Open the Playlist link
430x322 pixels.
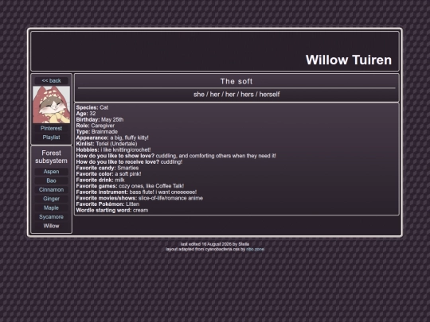pos(51,138)
